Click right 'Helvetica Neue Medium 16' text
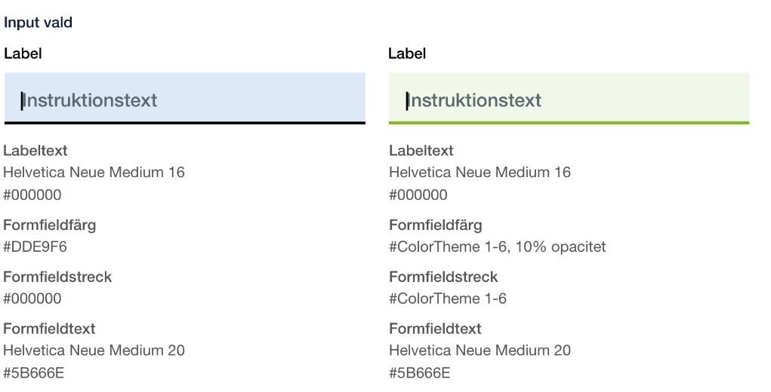 (480, 172)
